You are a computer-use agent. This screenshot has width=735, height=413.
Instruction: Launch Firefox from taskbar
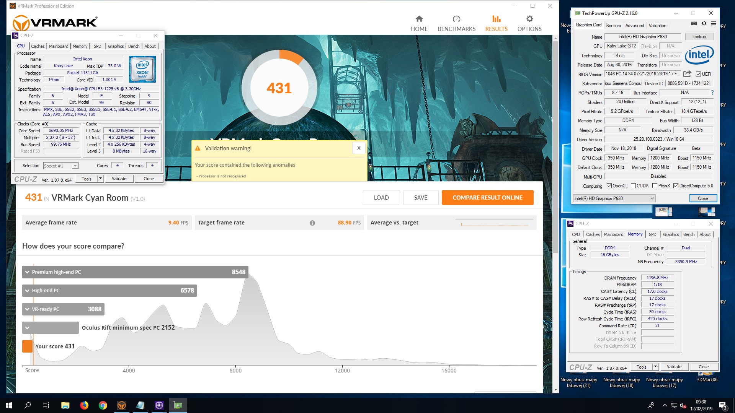click(x=84, y=405)
